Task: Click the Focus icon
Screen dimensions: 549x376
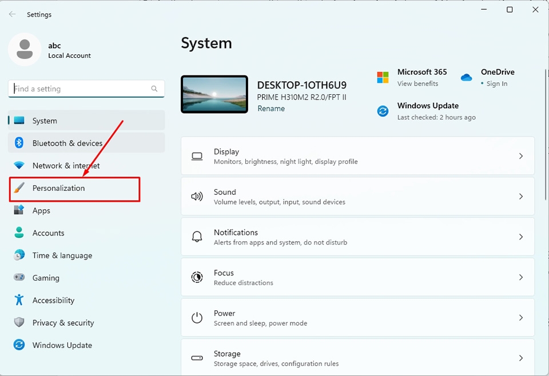Action: [x=197, y=277]
